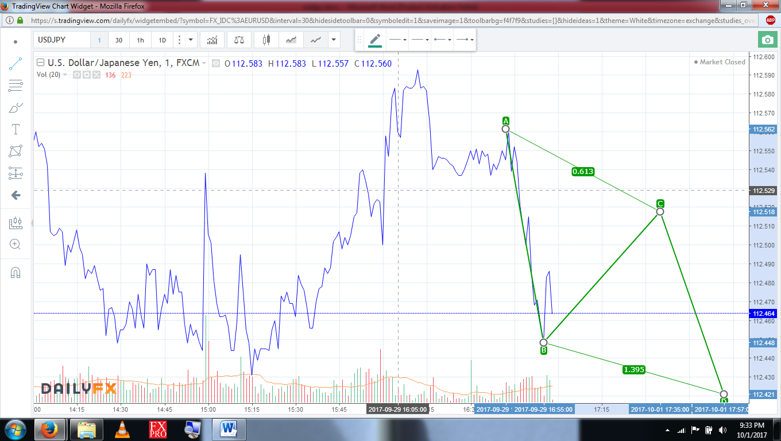The width and height of the screenshot is (781, 441).
Task: Switch to the 1D interval
Action: tap(163, 40)
